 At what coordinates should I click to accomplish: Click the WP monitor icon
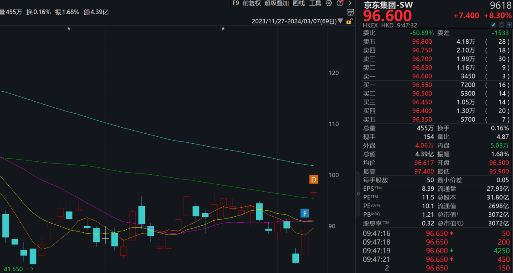(x=350, y=12)
